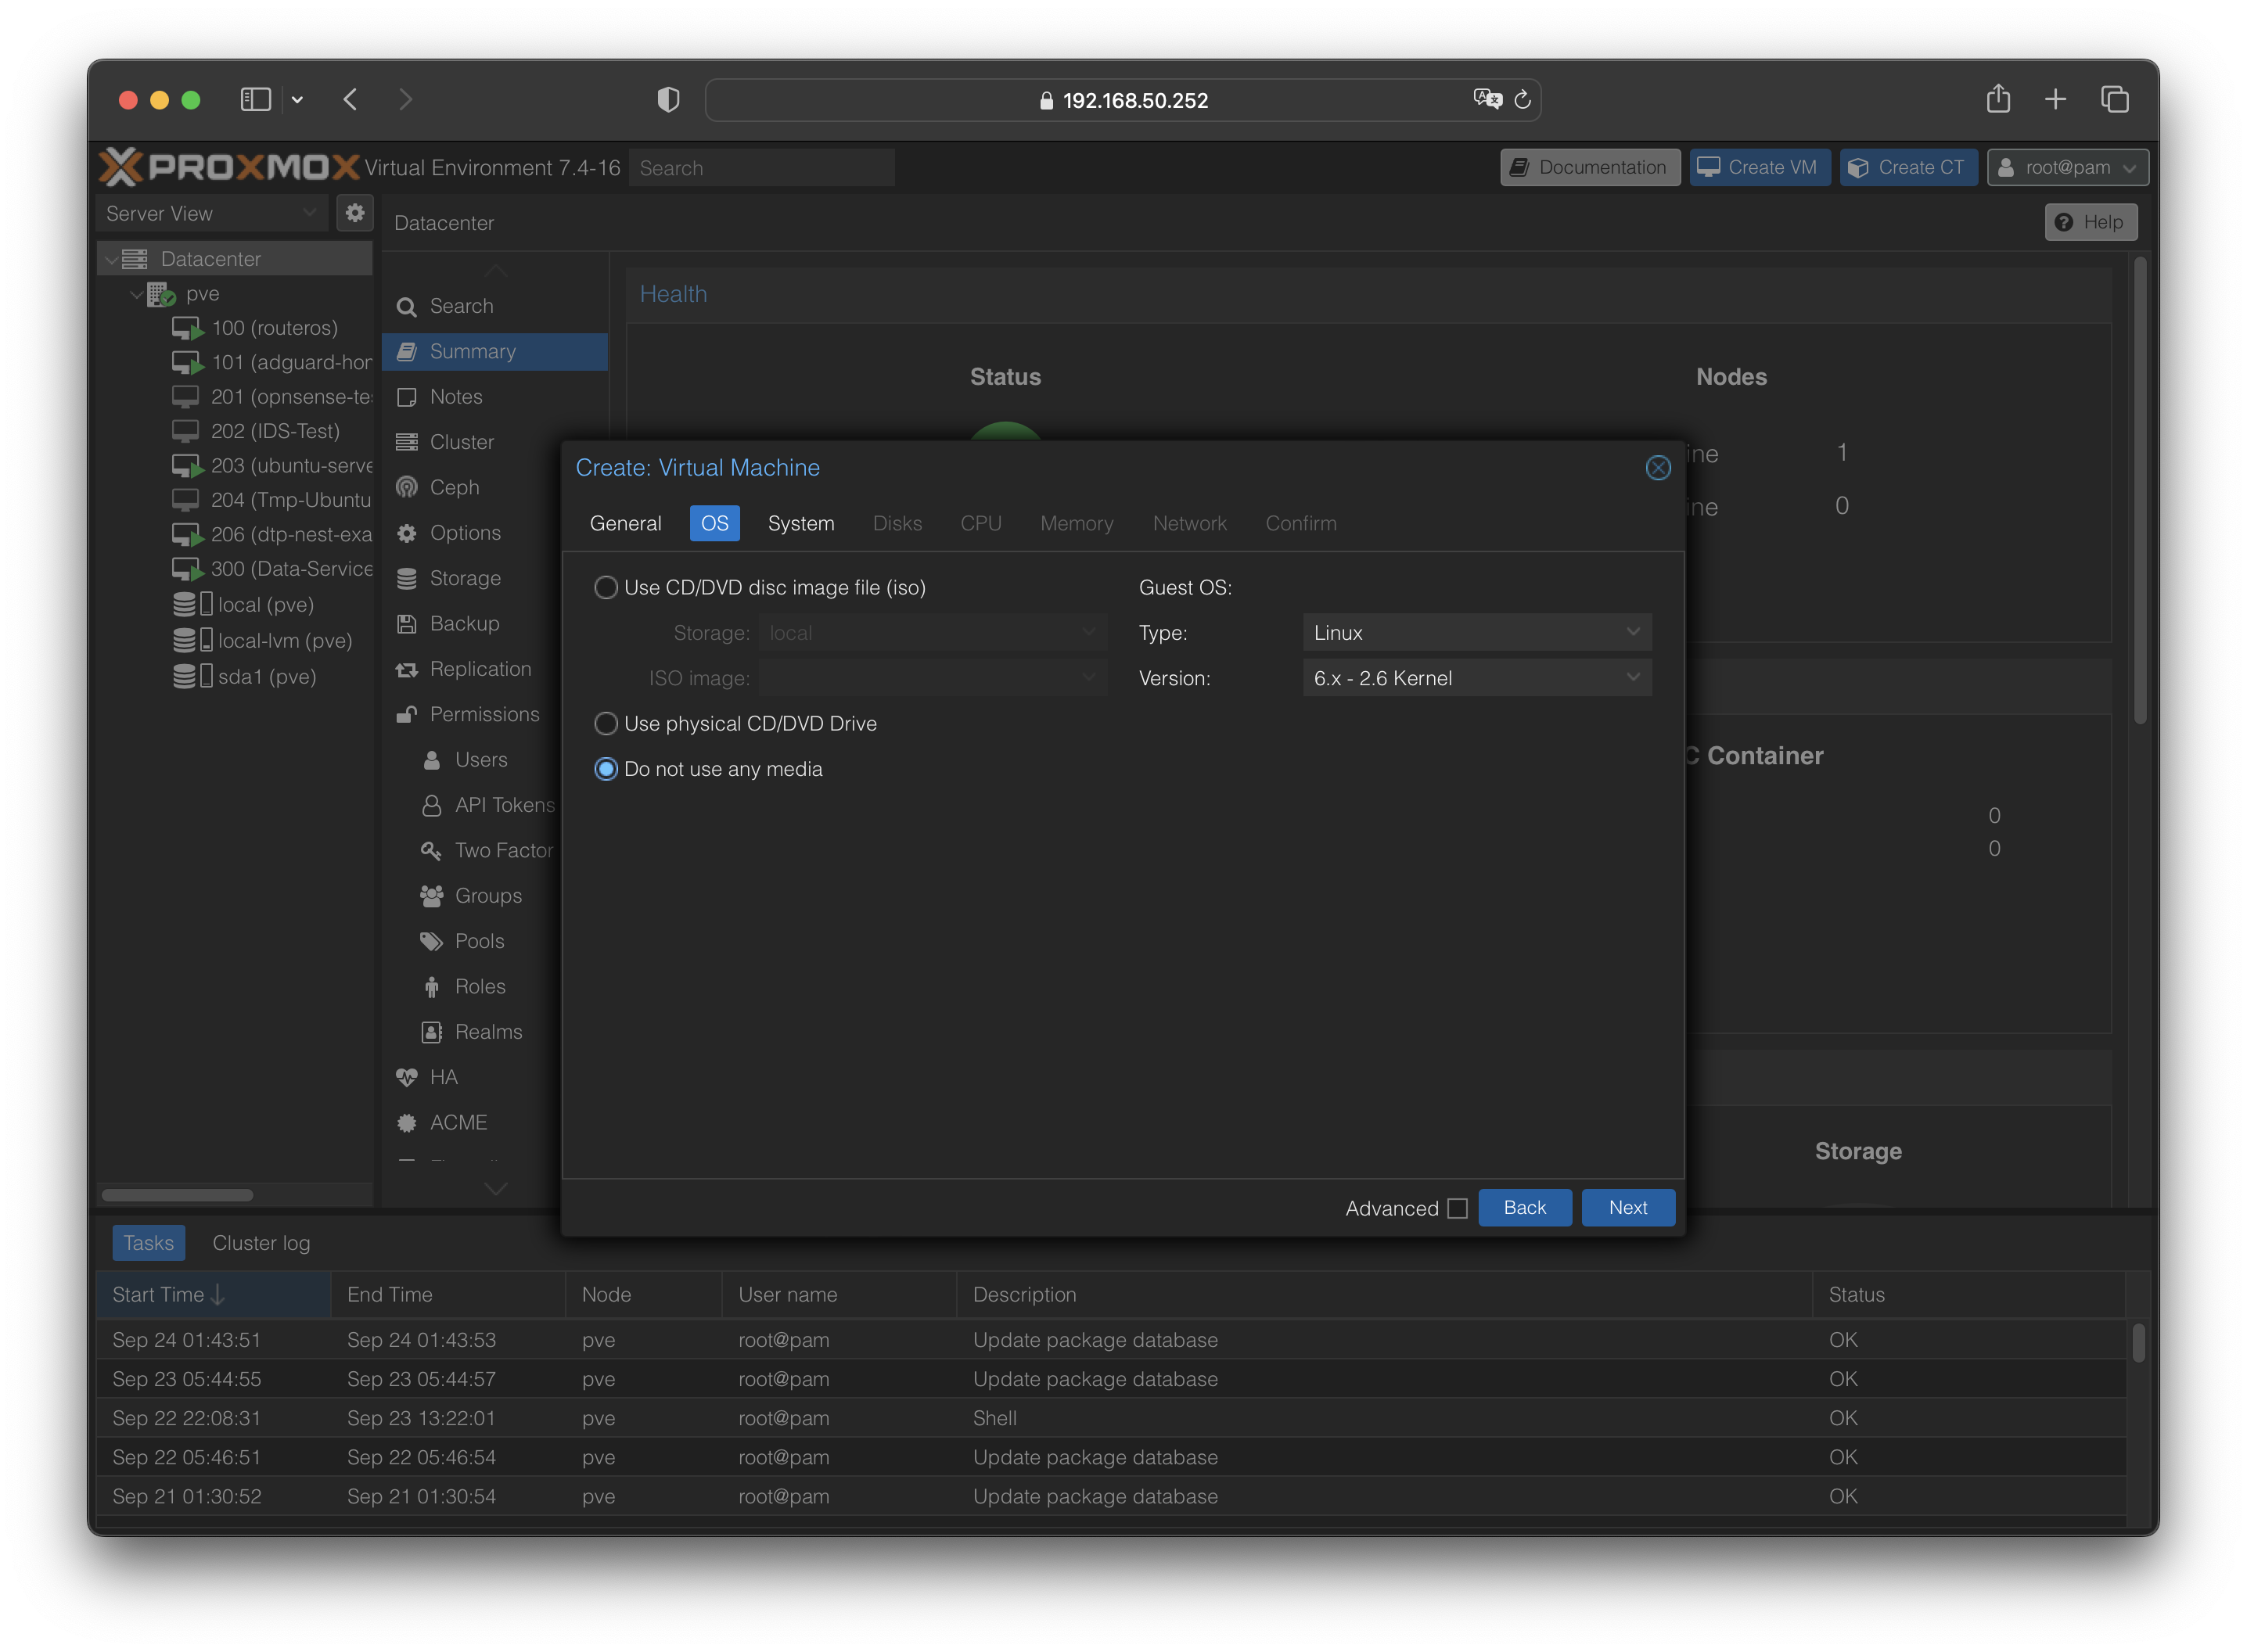Click the page reload icon in address bar
2247x1652 pixels.
[1522, 100]
